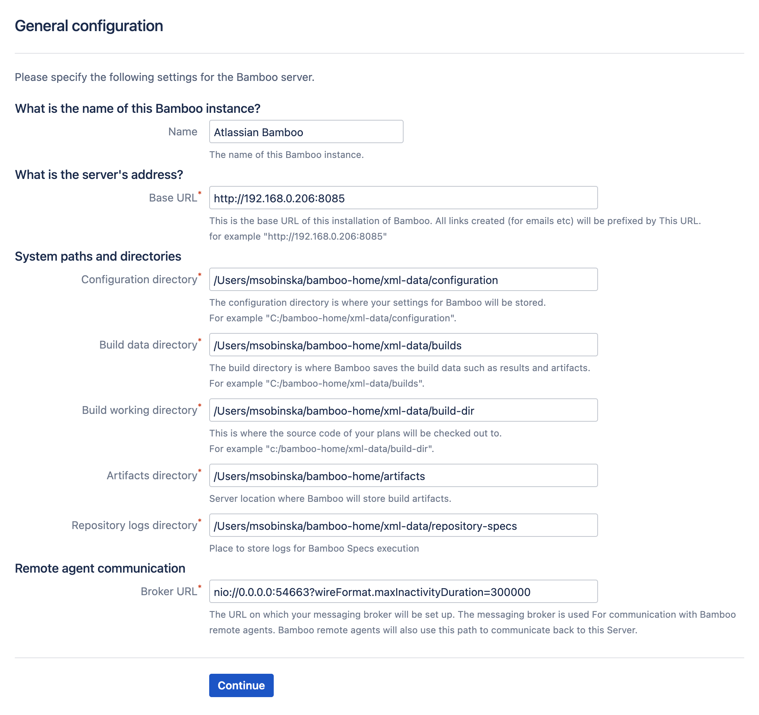The height and width of the screenshot is (715, 759).
Task: Click the Name field label
Action: coord(183,132)
